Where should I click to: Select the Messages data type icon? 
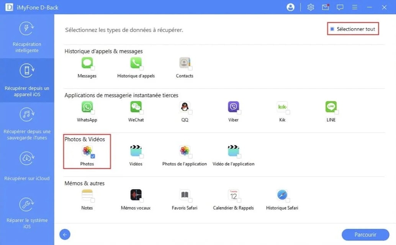click(87, 62)
